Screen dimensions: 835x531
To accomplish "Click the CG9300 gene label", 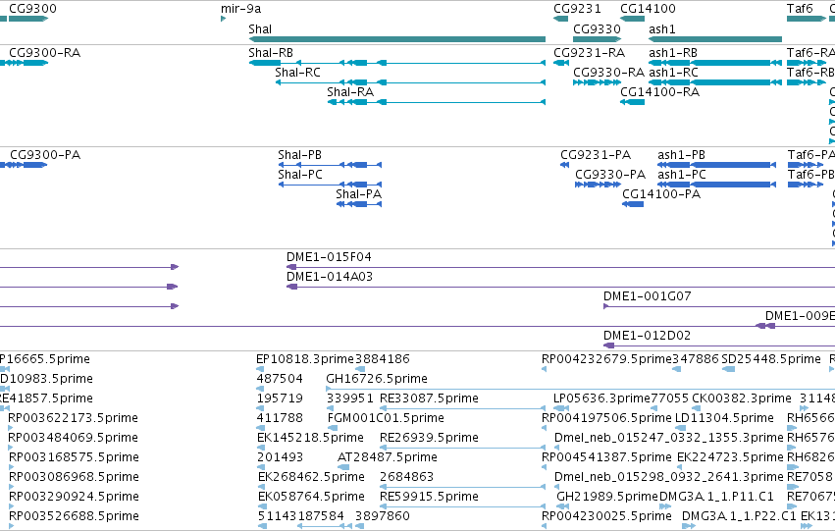I will [32, 9].
